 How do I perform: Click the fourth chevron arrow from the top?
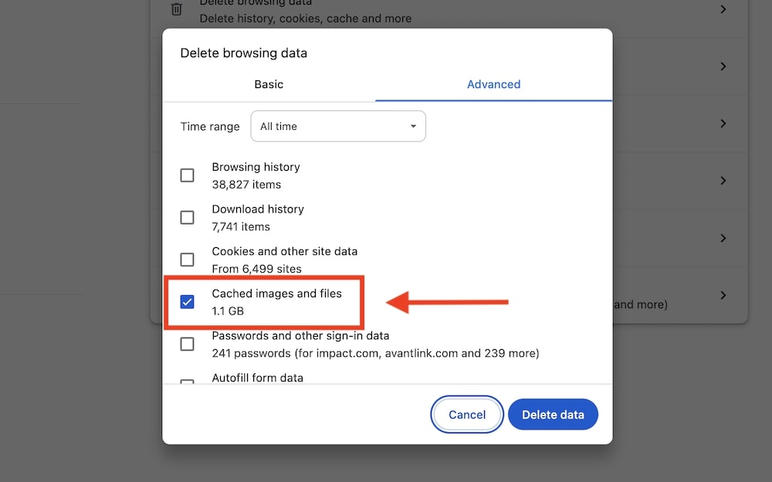723,181
